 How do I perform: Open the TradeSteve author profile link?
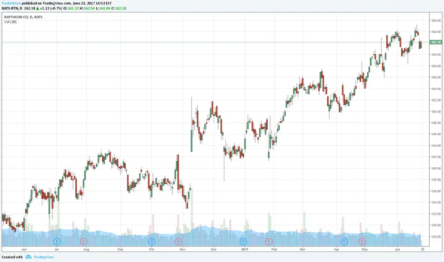[11, 3]
